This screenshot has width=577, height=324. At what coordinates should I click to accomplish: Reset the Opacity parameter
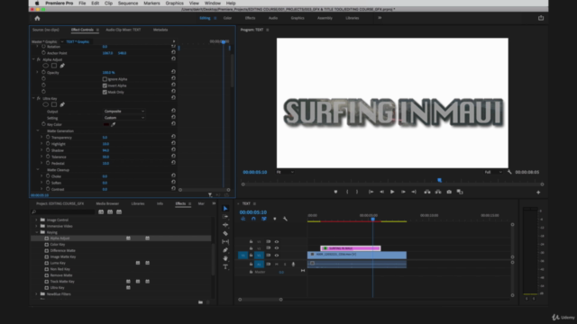point(173,72)
